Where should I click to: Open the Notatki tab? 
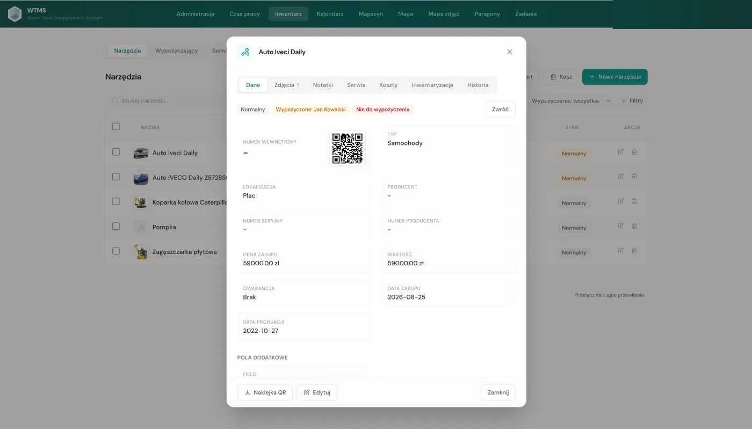[323, 85]
